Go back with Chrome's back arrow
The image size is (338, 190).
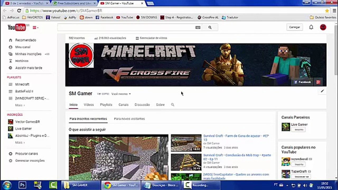(x=5, y=11)
